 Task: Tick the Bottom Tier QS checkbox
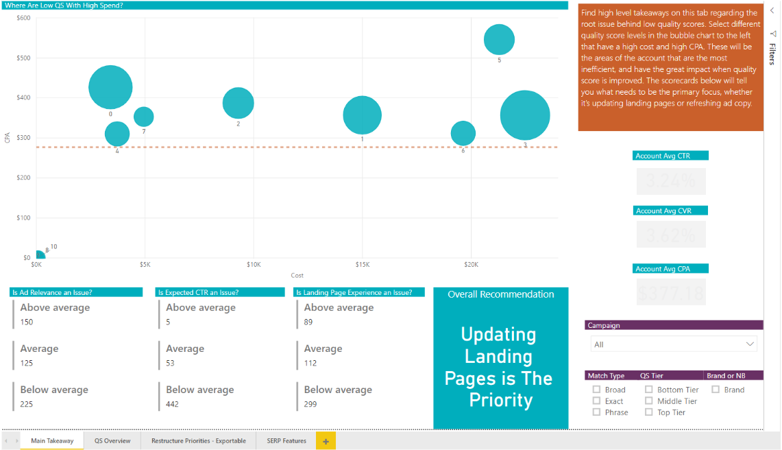coord(649,390)
